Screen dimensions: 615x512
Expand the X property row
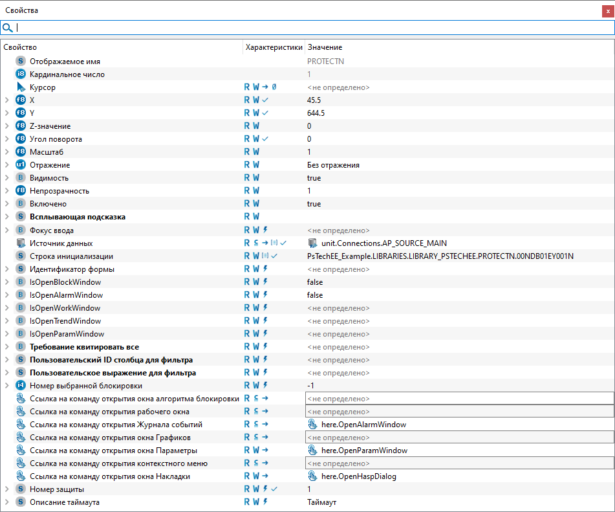pyautogui.click(x=6, y=100)
